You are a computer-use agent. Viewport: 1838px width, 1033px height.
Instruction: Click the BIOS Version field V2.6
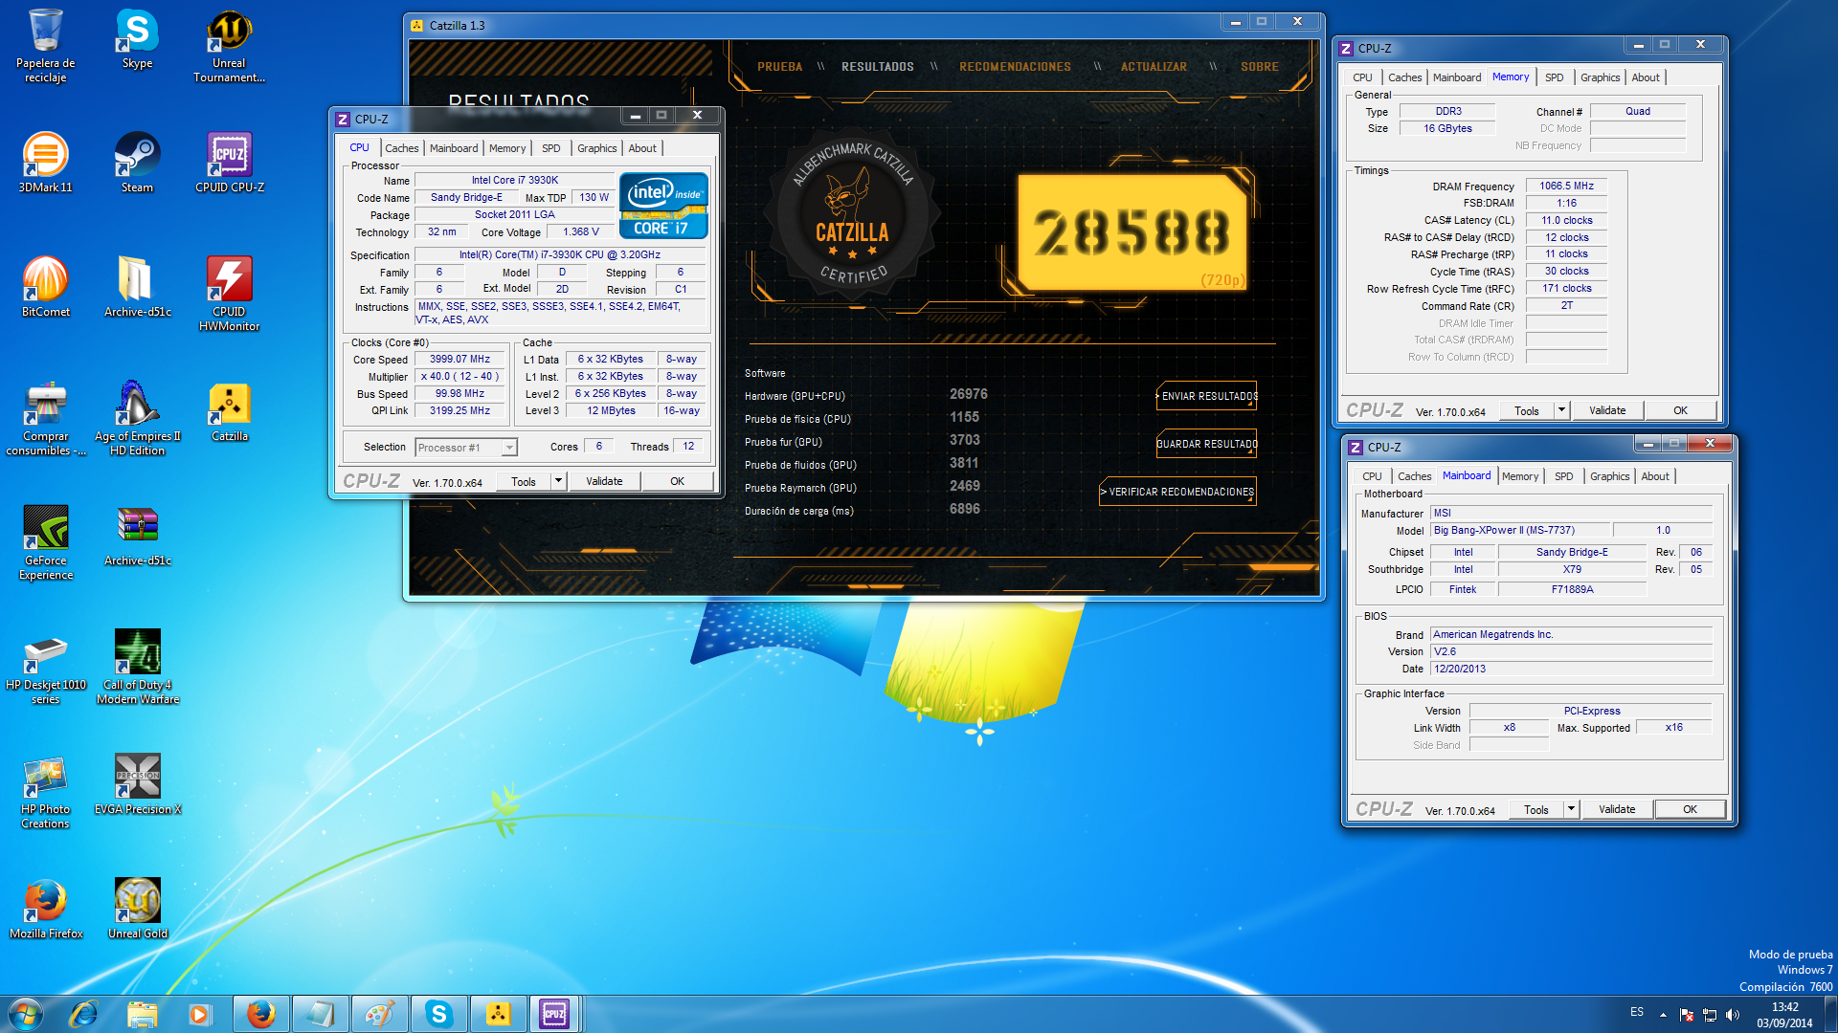pyautogui.click(x=1571, y=651)
